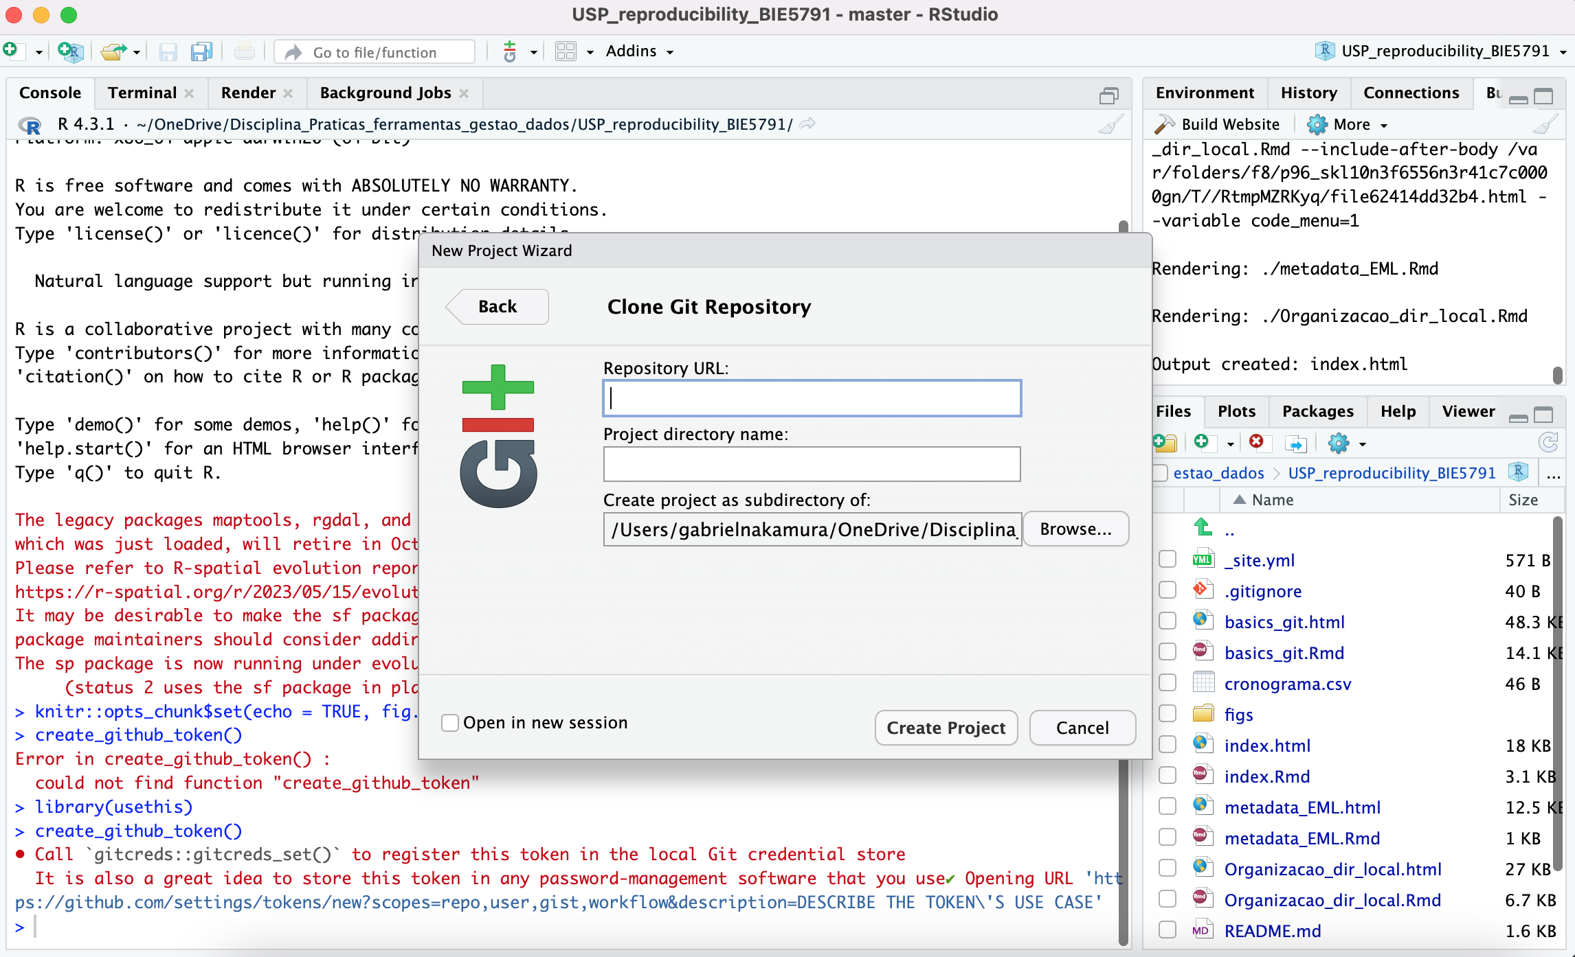Open the index.html file link
The height and width of the screenshot is (957, 1575).
(x=1267, y=746)
